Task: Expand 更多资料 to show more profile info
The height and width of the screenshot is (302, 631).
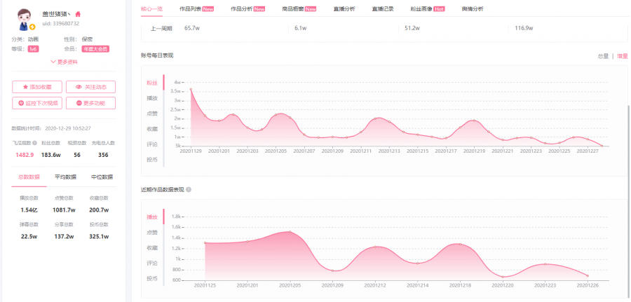Action: tap(63, 62)
